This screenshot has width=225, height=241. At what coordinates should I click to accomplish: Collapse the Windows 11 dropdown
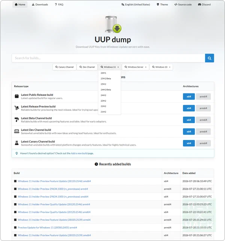109,67
